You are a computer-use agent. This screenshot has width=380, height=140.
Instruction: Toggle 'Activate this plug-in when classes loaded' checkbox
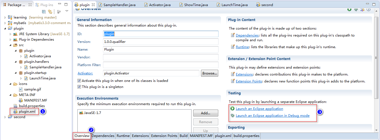[x=79, y=81]
